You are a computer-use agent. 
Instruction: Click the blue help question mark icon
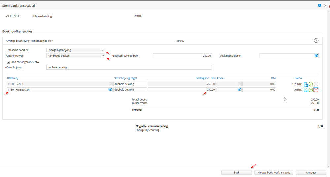coord(319,5)
